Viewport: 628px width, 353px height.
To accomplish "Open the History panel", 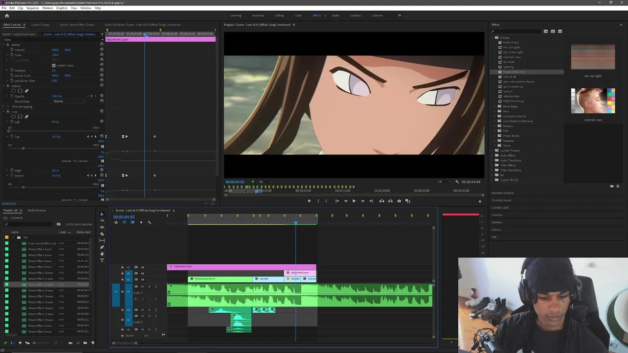I will (496, 229).
